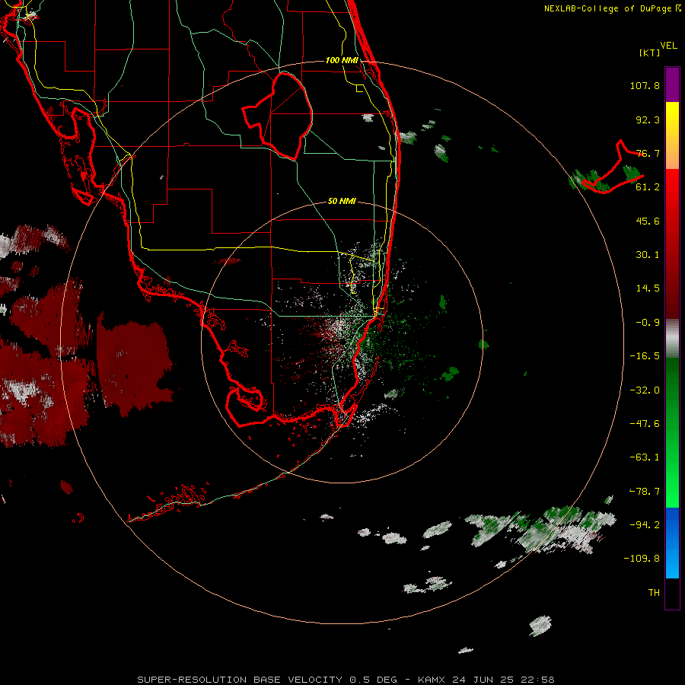Select the 107.8 velocity scale value
The image size is (685, 685).
tap(645, 85)
